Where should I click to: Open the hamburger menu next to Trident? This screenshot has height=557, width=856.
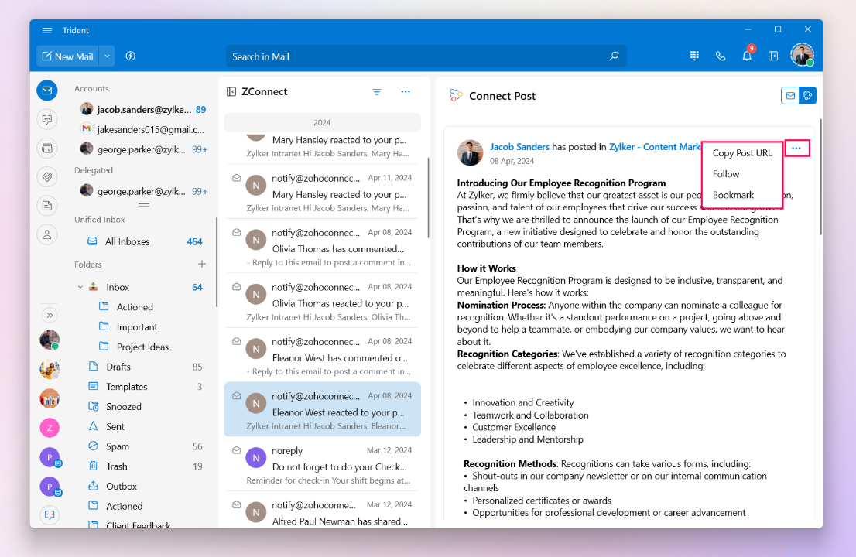coord(47,30)
